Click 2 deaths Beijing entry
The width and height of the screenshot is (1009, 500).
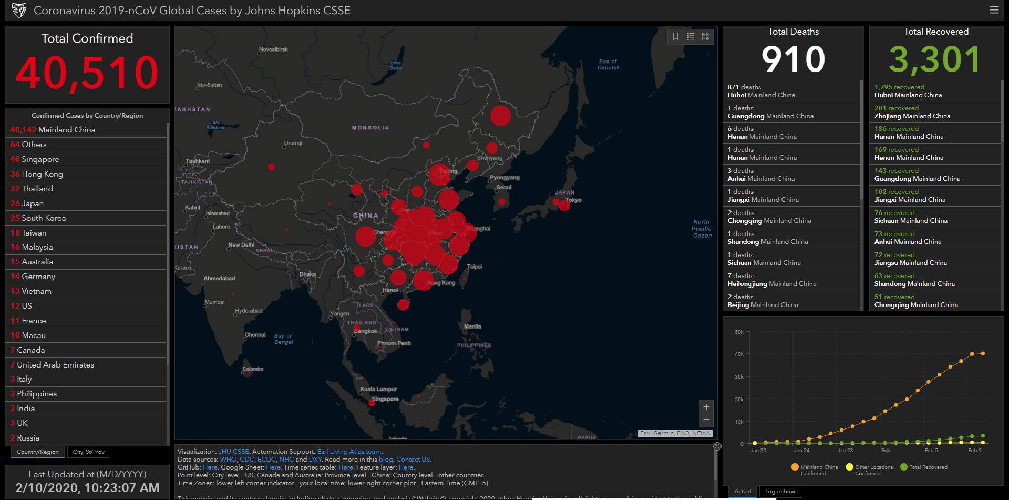pos(792,301)
